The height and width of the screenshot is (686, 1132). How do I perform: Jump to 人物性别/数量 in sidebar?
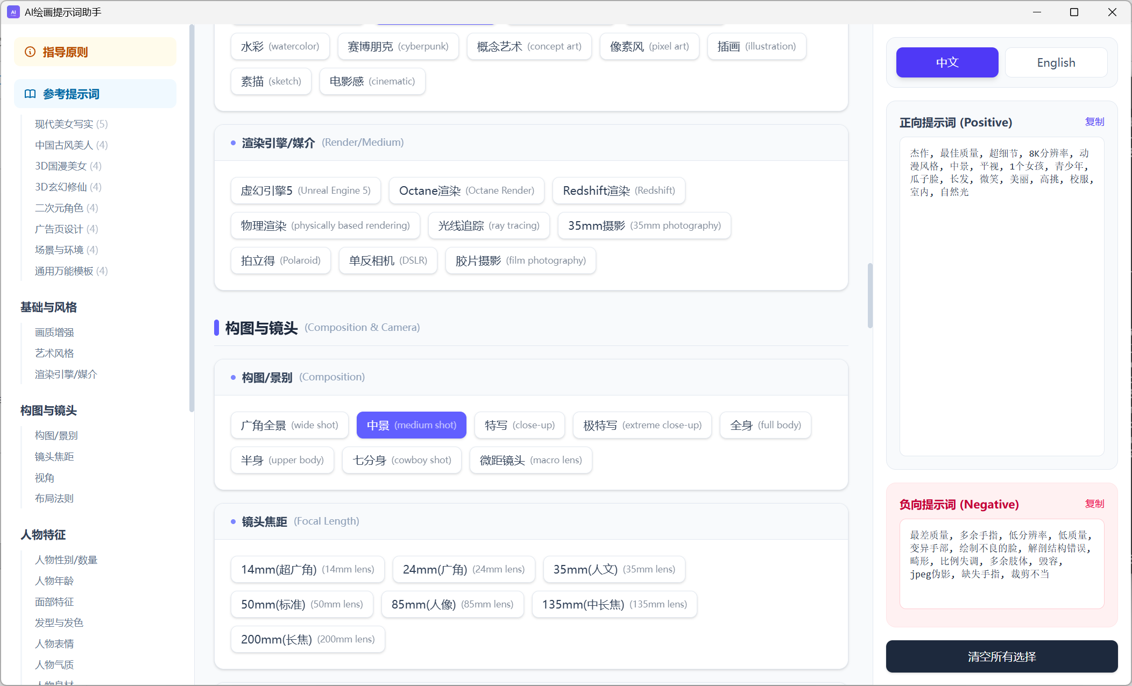pos(66,560)
